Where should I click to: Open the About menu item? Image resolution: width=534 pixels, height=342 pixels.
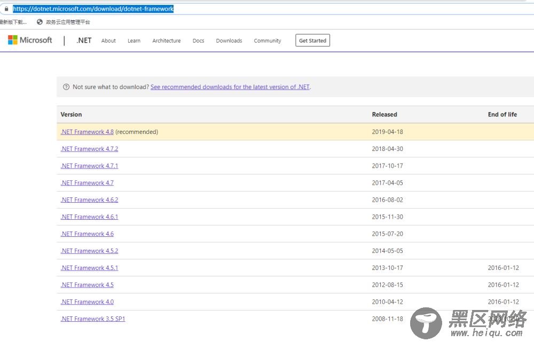point(108,41)
